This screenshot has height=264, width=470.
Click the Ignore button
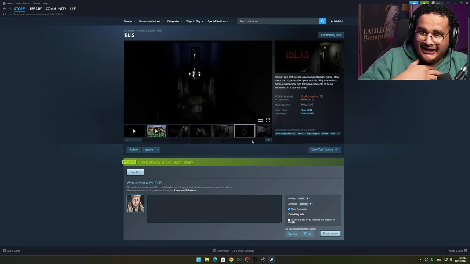tap(149, 150)
